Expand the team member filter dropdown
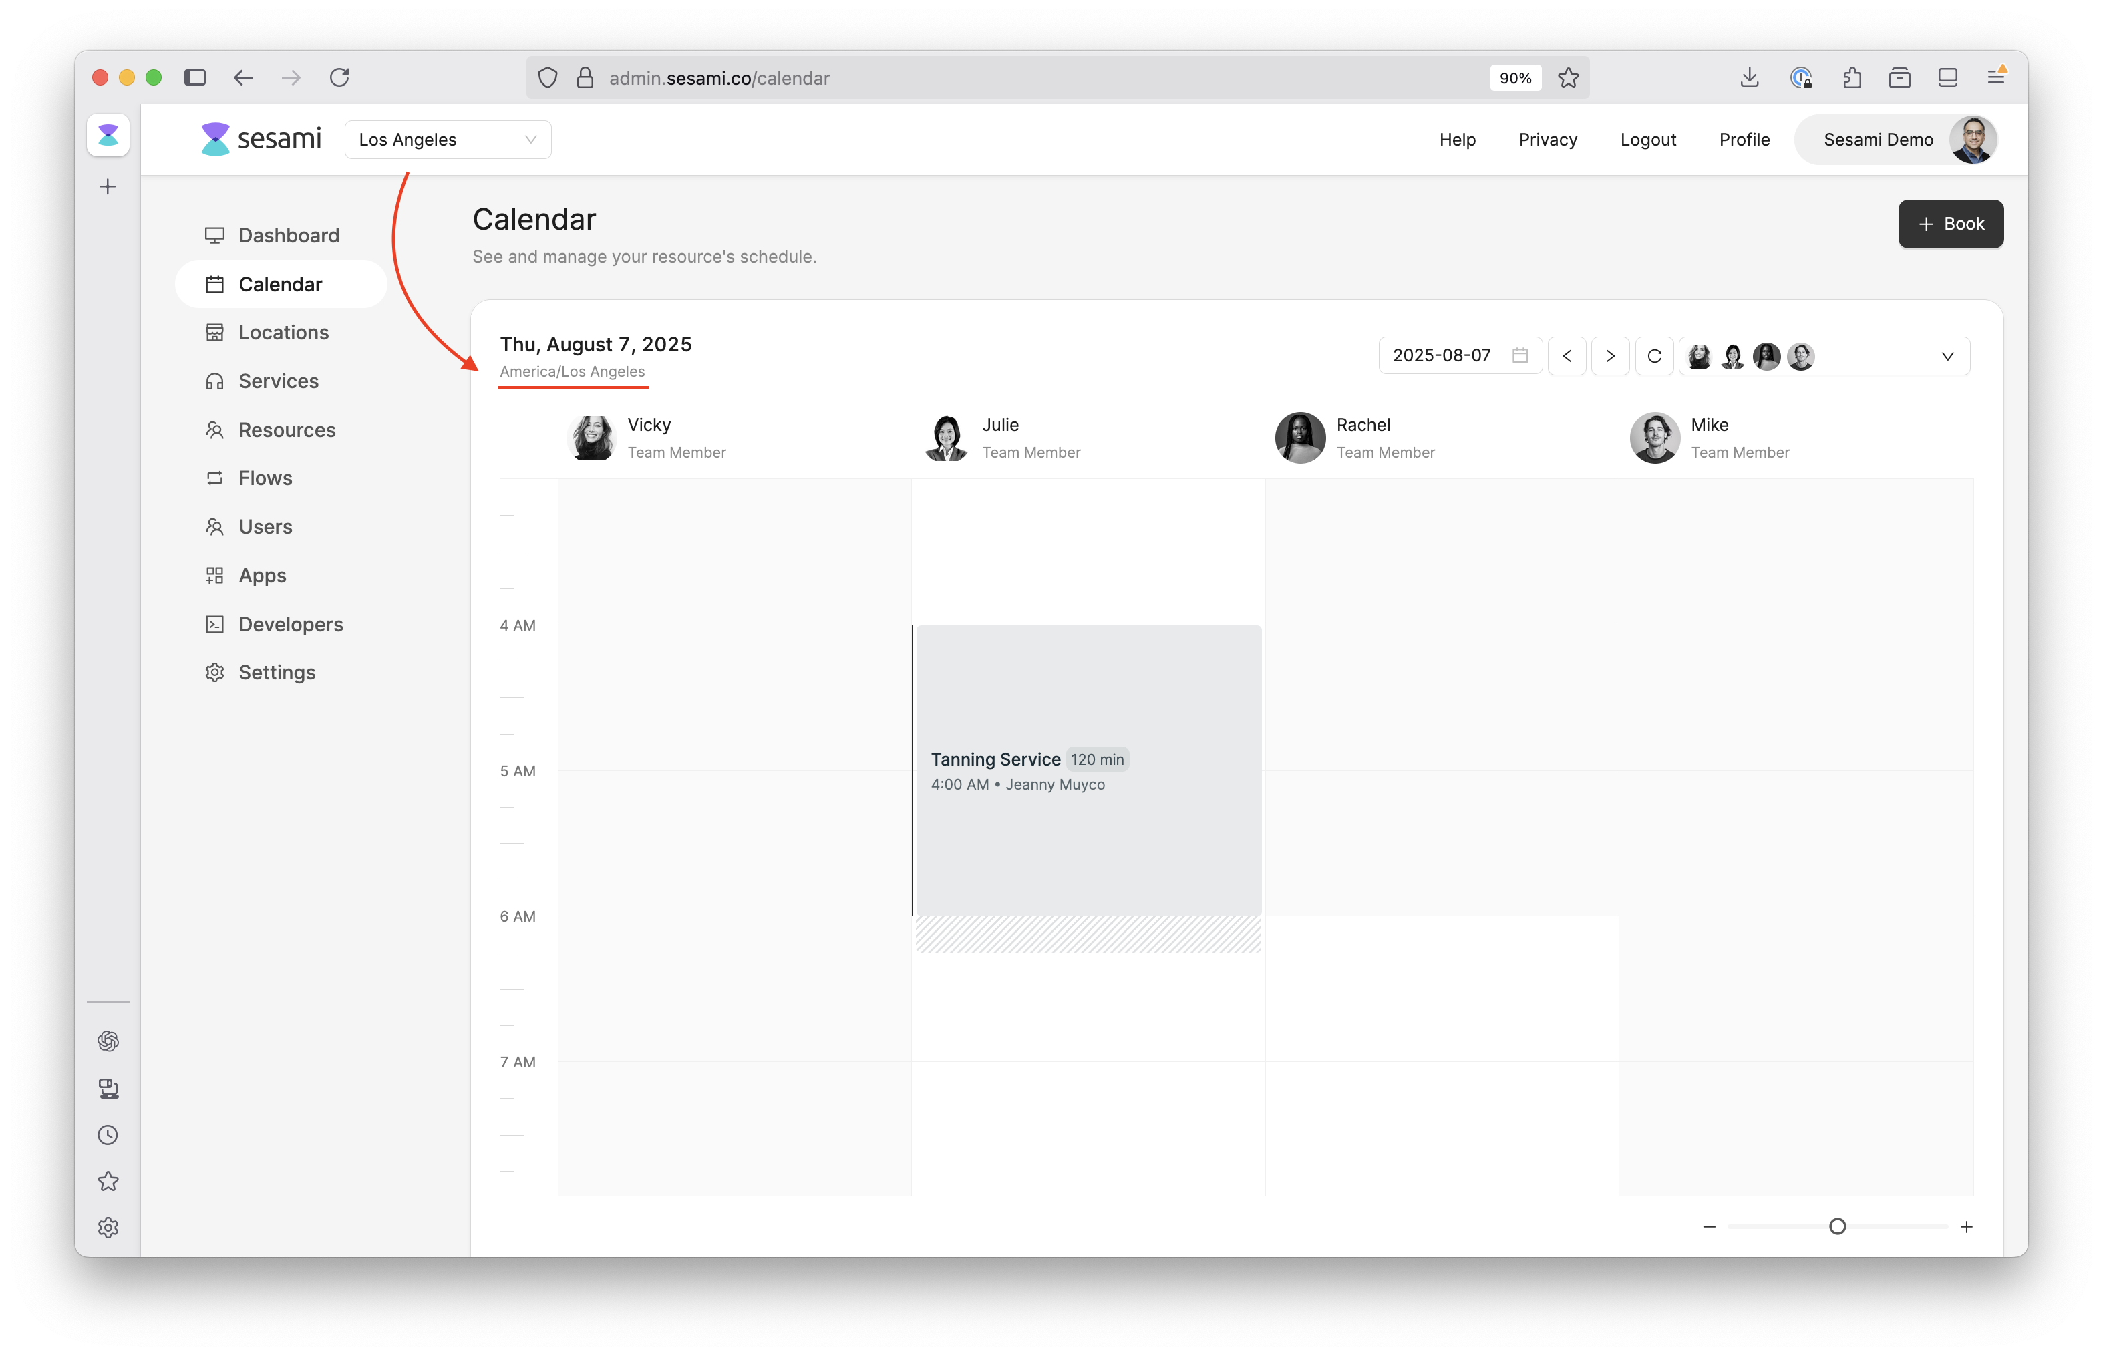The height and width of the screenshot is (1356, 2103). pos(1947,356)
